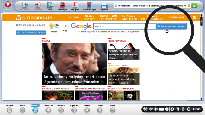Click the padlock icon in address bar

[189, 6]
